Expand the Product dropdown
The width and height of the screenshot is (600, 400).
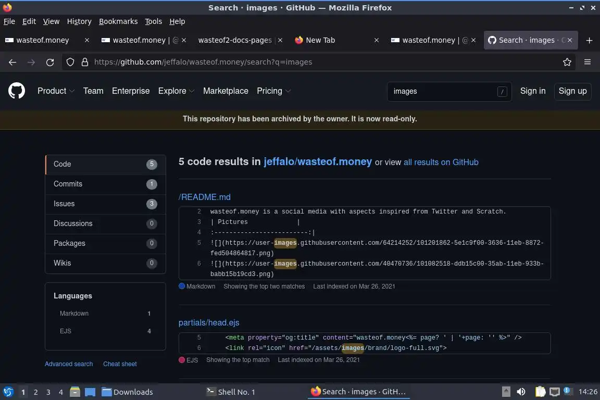(56, 91)
